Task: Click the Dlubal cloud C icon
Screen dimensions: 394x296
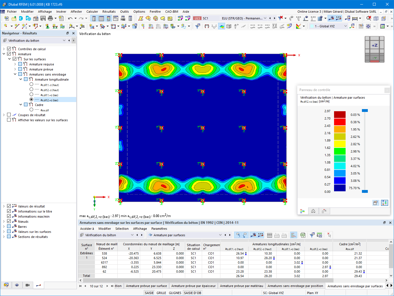Action: point(21,18)
